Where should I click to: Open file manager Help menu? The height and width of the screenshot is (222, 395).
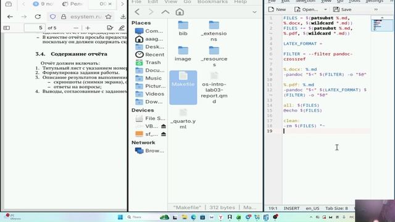240,2
